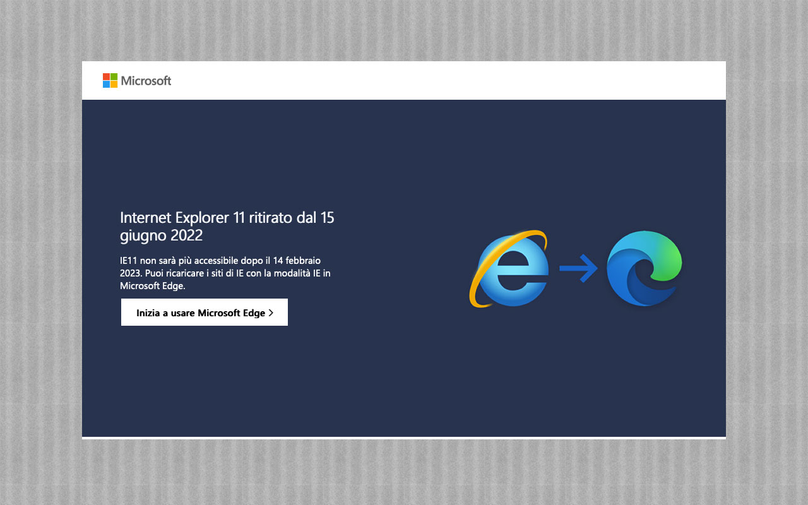The width and height of the screenshot is (808, 505).
Task: Click the blue arrow between browser logos
Action: pyautogui.click(x=578, y=269)
